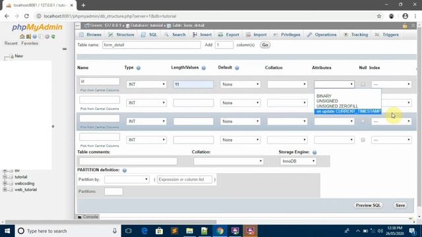Focus the Length/Values field containing 11

click(x=193, y=84)
